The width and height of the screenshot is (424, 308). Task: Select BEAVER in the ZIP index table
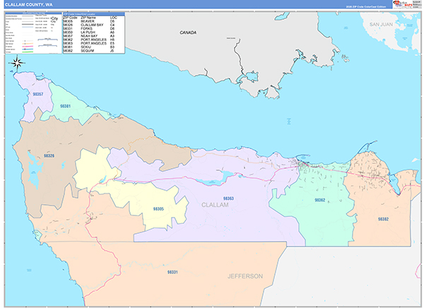88,21
